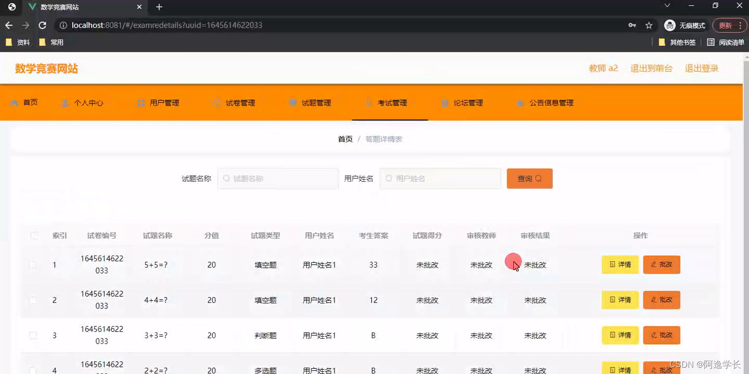Click the 判断题 cell in row 3
Screen dimensions: 749x374
pyautogui.click(x=265, y=336)
